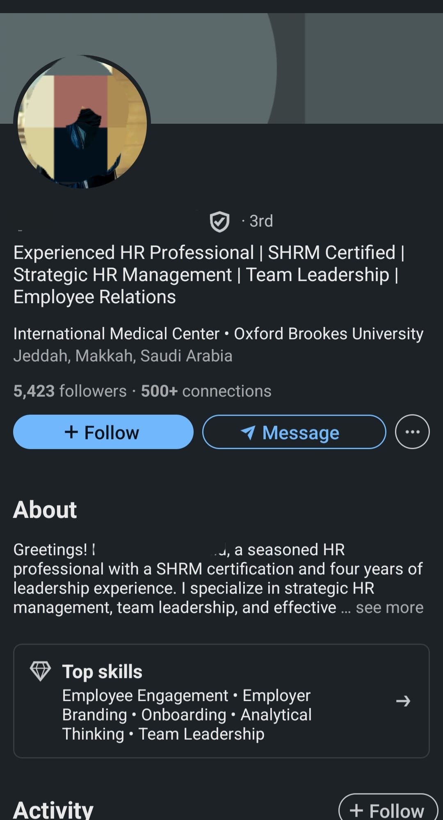
Task: Click the diamond icon beside Top skills
Action: pyautogui.click(x=40, y=671)
